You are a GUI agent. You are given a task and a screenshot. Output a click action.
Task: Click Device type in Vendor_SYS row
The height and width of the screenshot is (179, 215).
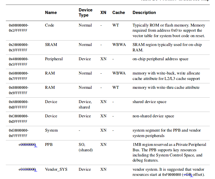click(85, 170)
